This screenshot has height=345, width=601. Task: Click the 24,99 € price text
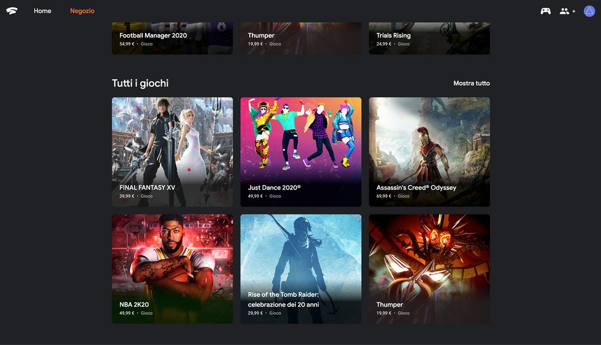tap(383, 44)
